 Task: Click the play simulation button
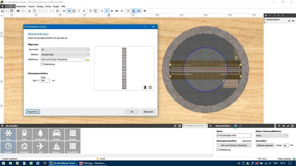point(107,11)
